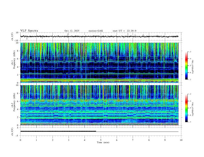Click the "4" kHz tick of ch.2 spectrogram
This screenshot has height=157, width=204.
tap(18, 109)
